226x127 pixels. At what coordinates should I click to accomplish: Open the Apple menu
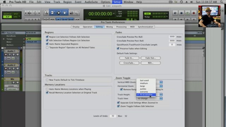pos(5,2)
